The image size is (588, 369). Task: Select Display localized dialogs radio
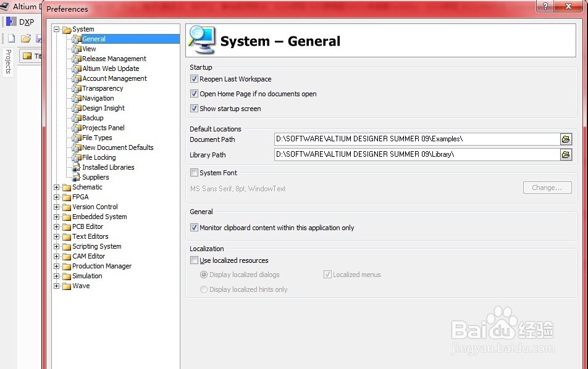click(x=204, y=275)
